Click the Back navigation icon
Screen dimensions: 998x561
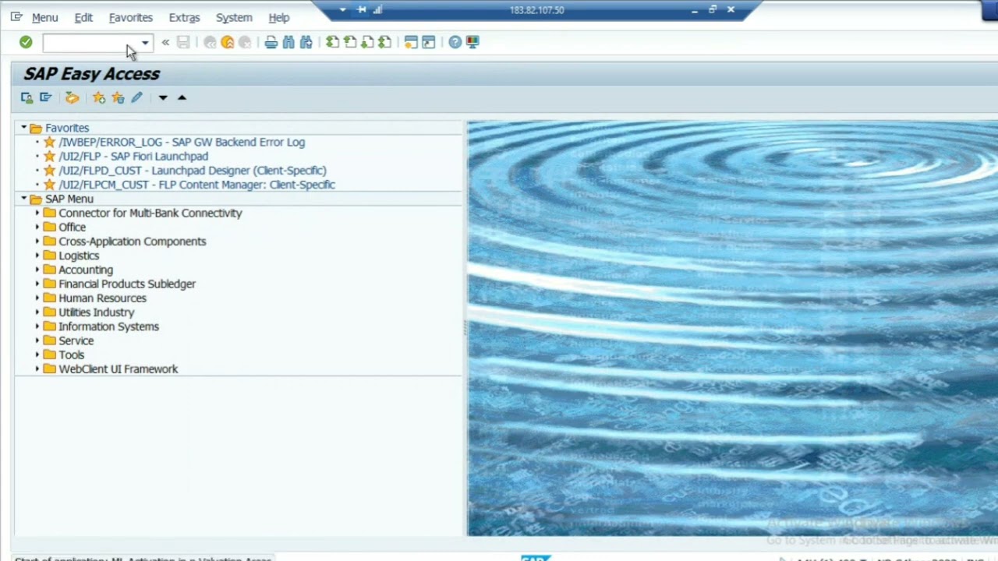210,42
